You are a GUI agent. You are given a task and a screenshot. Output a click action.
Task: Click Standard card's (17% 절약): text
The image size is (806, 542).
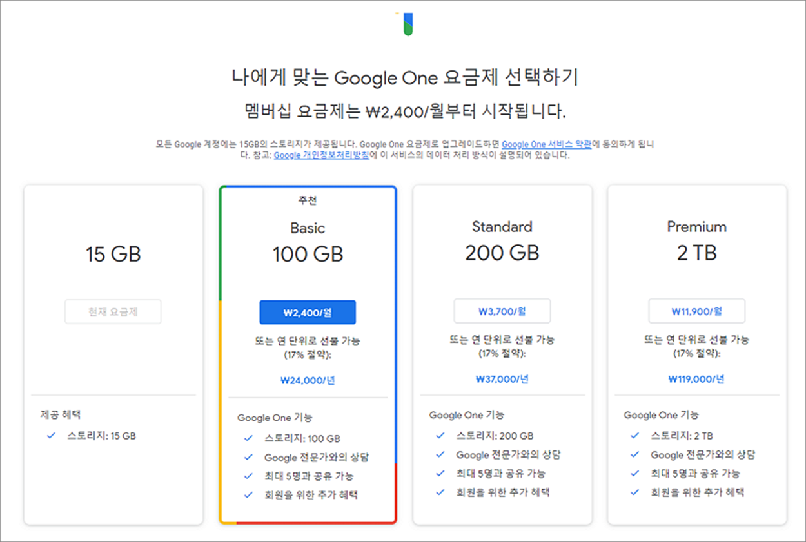tap(502, 354)
